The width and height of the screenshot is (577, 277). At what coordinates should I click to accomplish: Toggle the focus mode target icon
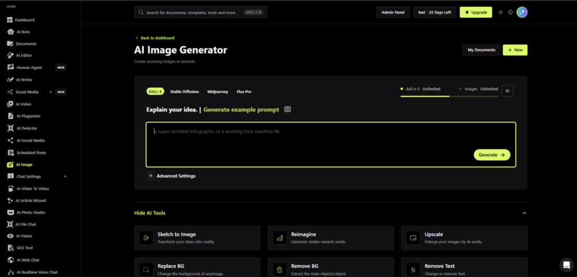coord(511,12)
